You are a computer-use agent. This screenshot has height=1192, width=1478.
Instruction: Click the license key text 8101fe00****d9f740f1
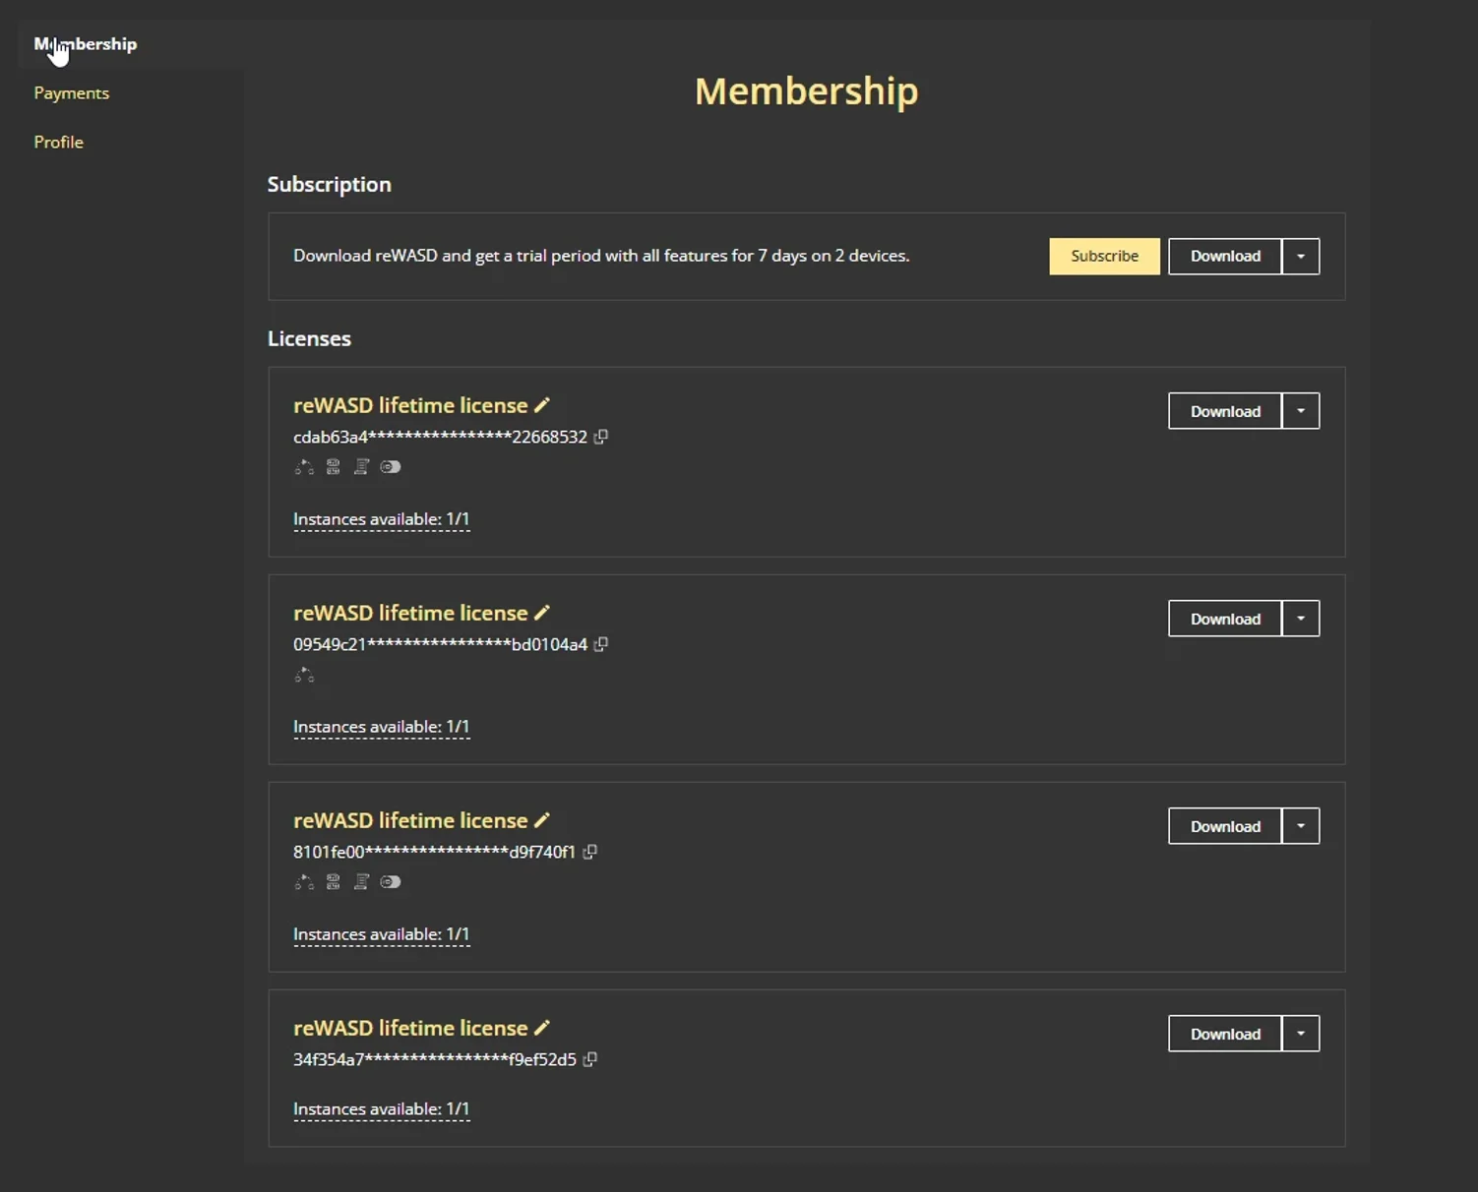[434, 852]
